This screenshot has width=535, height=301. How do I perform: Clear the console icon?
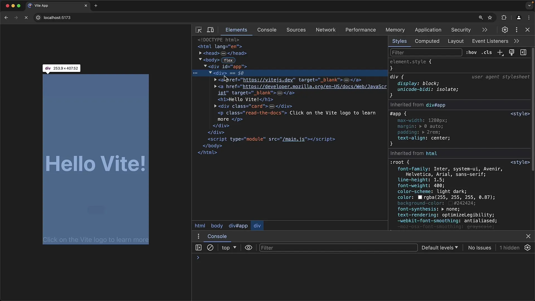click(210, 247)
